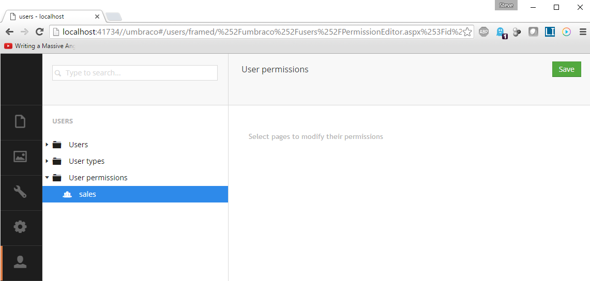Screen dimensions: 590x281
Task: Focus the Type to search field
Action: pyautogui.click(x=135, y=73)
